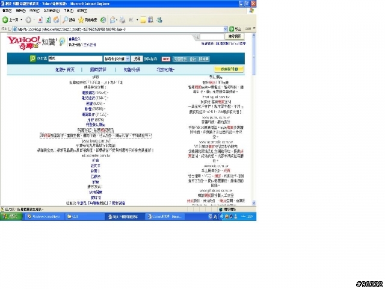The image size is (385, 289).
Task: Click inside the knowledge search text field
Action: coord(75,59)
